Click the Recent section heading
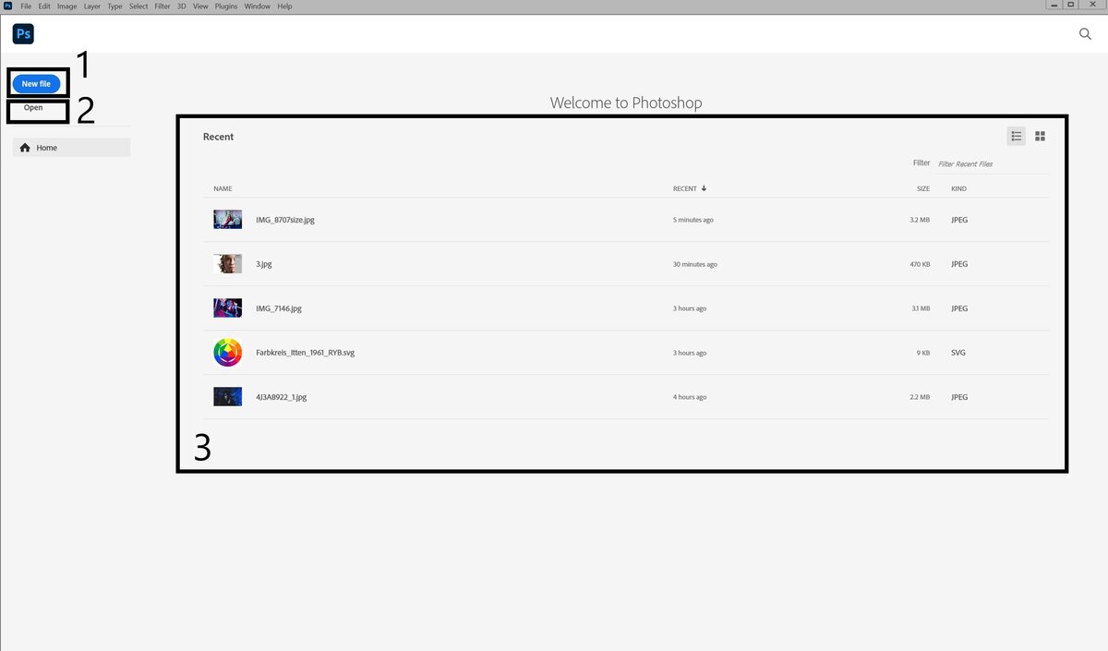The width and height of the screenshot is (1108, 651). (219, 137)
